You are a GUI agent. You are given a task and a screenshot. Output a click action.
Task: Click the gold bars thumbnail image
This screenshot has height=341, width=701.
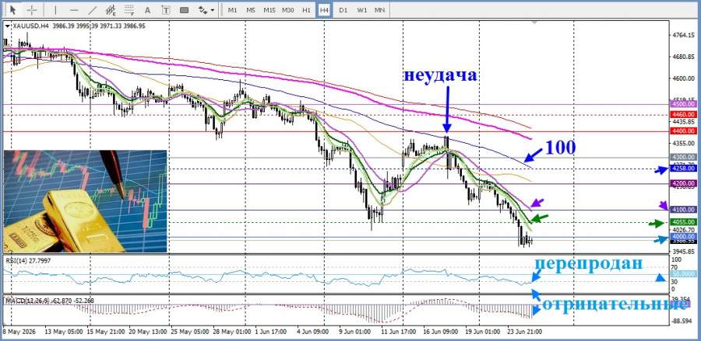pyautogui.click(x=86, y=201)
